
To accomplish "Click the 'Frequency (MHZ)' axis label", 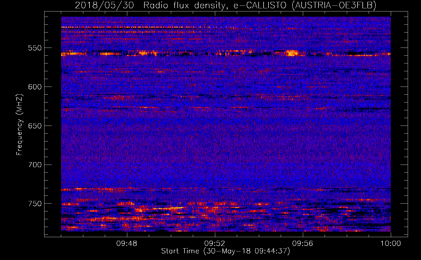I will pyautogui.click(x=20, y=125).
